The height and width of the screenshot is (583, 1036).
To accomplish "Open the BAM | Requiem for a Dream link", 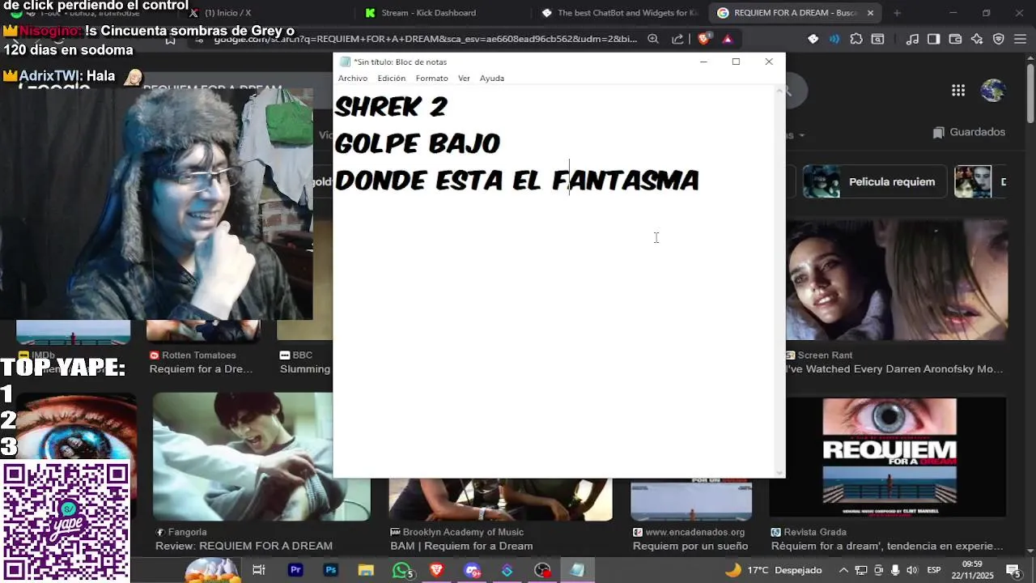I will [x=461, y=546].
